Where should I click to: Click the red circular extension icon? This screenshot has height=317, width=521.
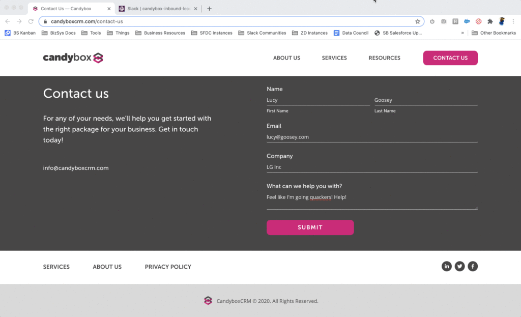coord(478,21)
